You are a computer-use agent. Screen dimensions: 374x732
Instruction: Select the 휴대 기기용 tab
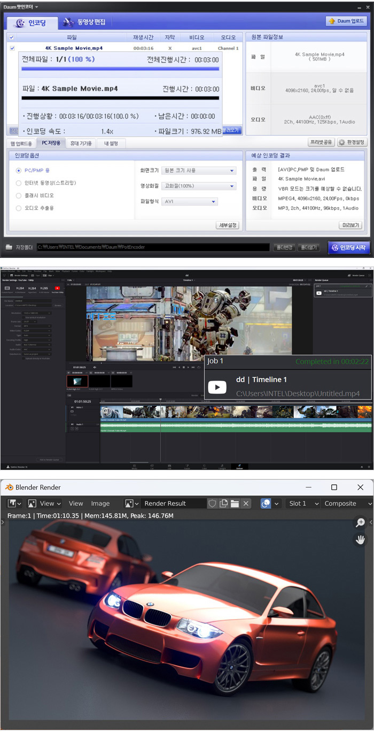click(x=81, y=143)
